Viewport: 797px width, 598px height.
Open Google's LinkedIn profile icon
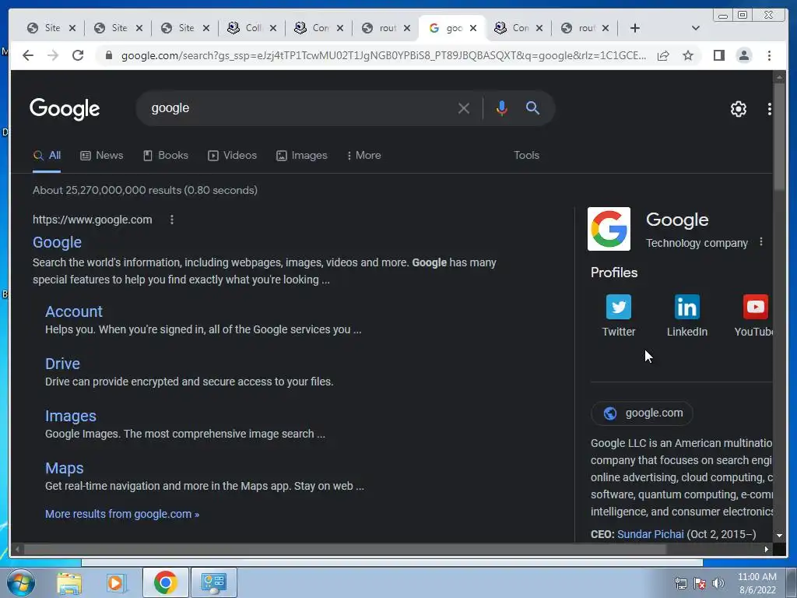tap(687, 307)
